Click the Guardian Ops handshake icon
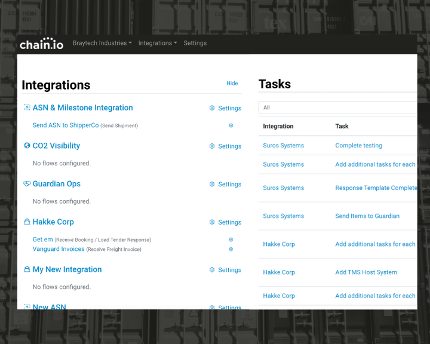This screenshot has height=344, width=430. coord(27,183)
